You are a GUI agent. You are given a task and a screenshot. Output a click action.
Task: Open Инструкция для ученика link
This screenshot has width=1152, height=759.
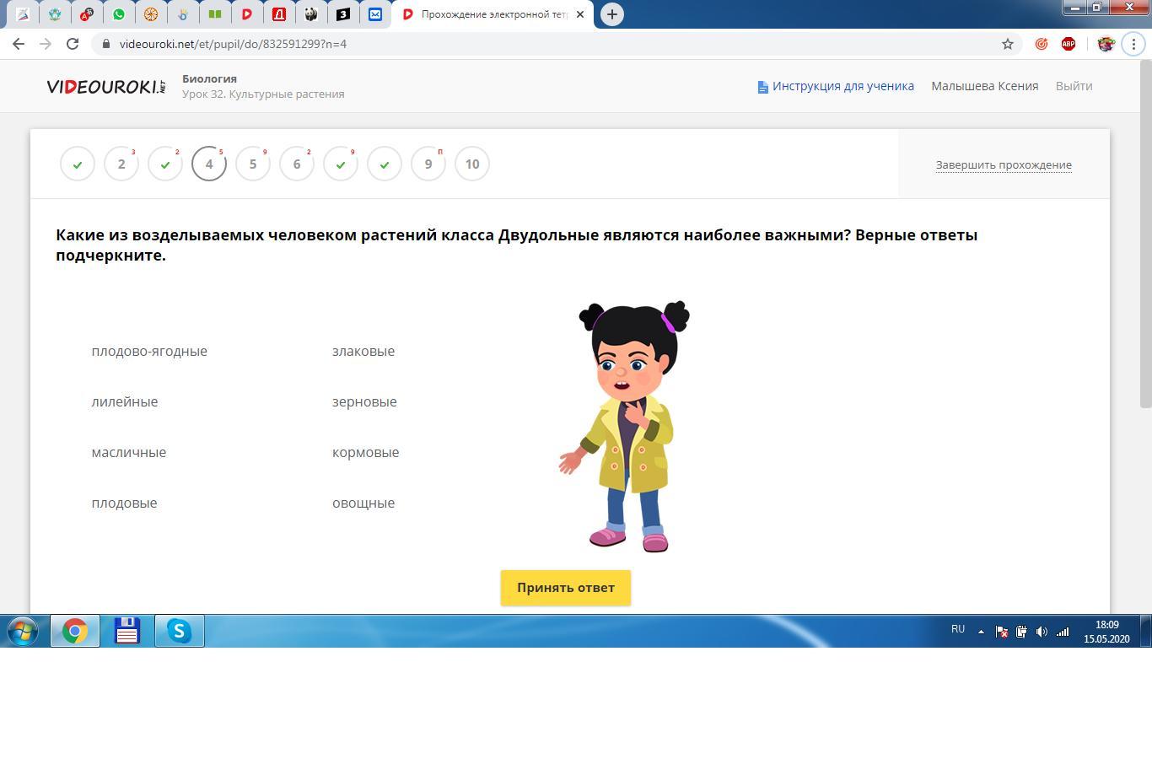pos(836,86)
